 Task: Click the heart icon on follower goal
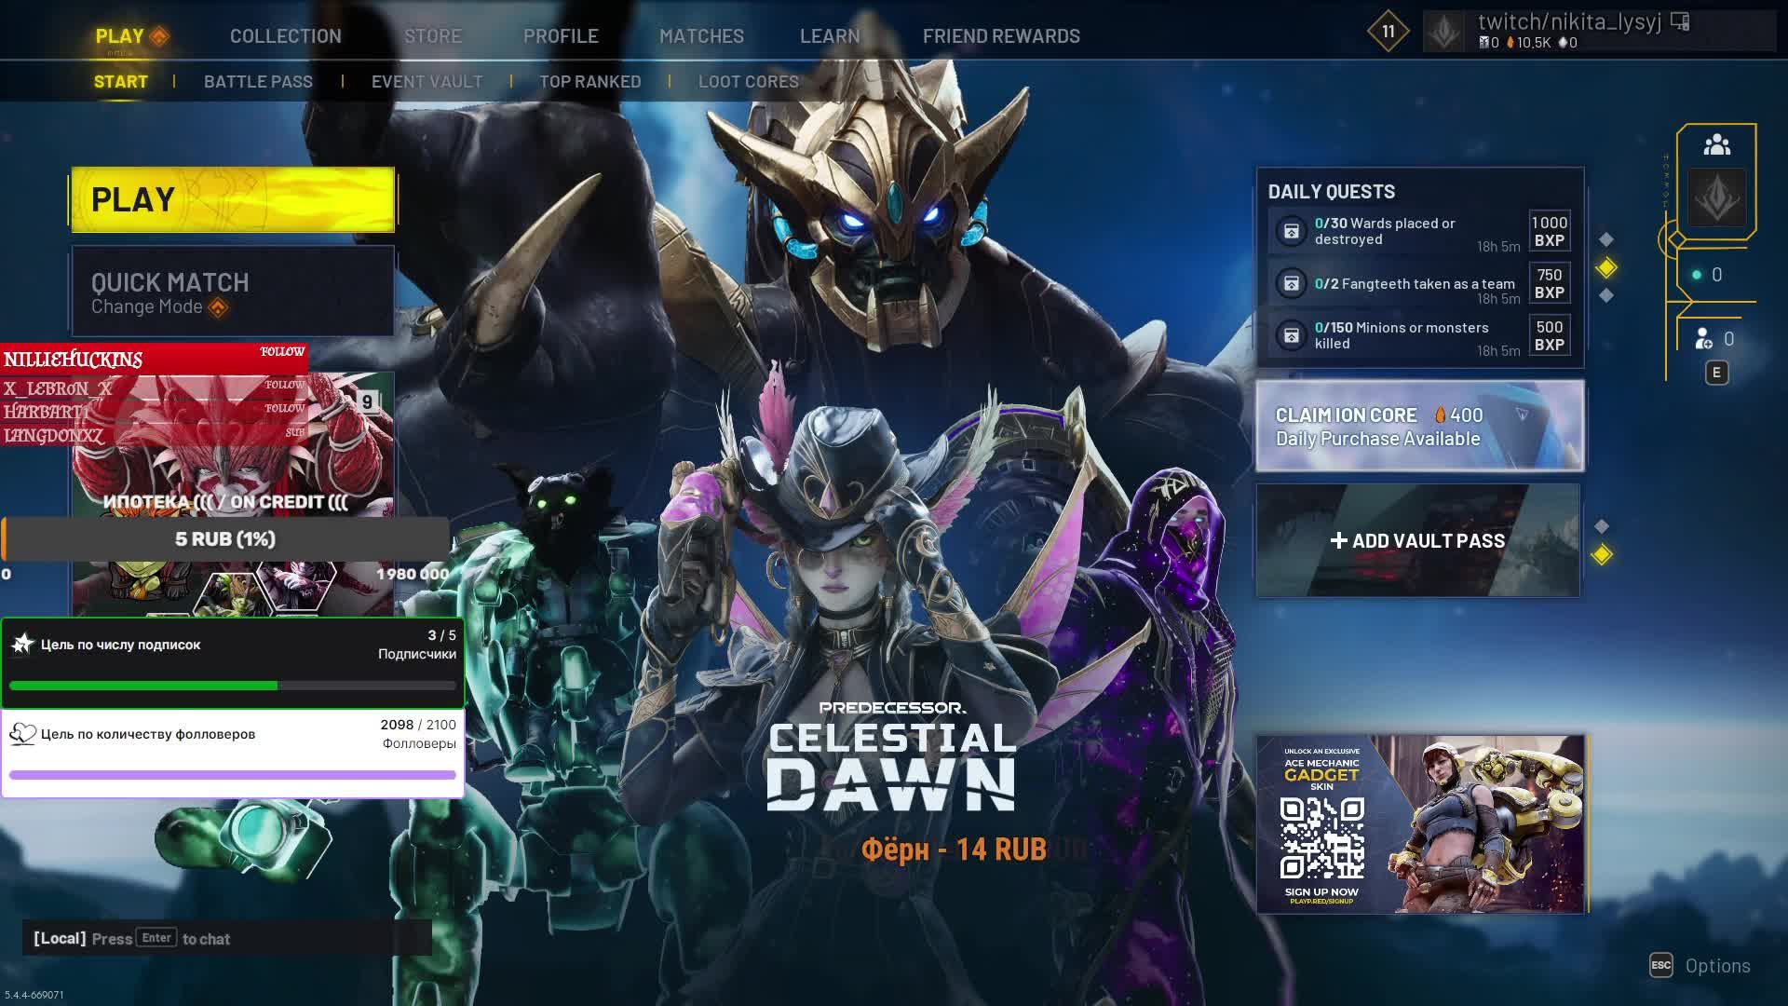[22, 734]
